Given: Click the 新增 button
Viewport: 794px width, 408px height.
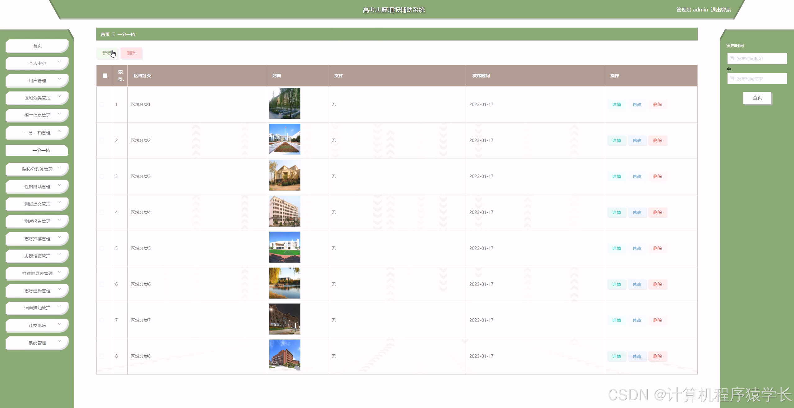Looking at the screenshot, I should click(107, 53).
